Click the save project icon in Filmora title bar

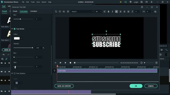coord(142,2)
